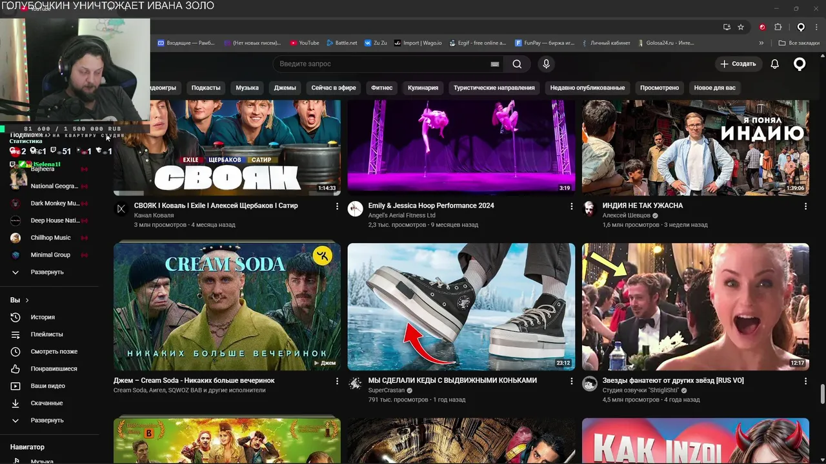Viewport: 826px width, 464px height.
Task: Filter by Музыка chip
Action: click(247, 88)
